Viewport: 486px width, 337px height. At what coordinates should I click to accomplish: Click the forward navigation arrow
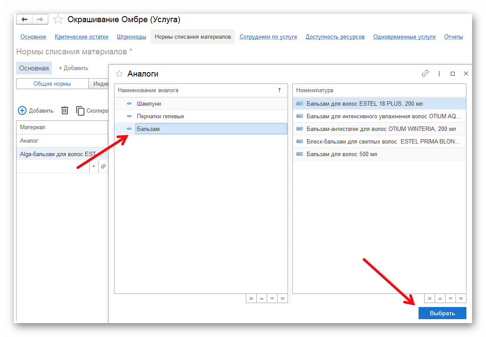pos(40,20)
